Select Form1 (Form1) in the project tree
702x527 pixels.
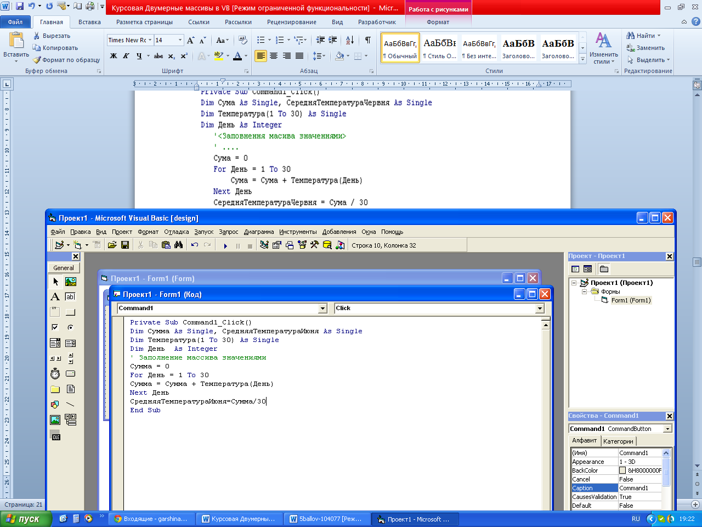631,300
